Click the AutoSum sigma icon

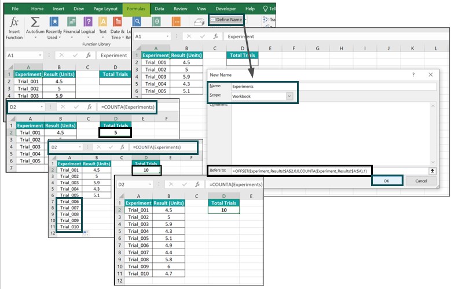[x=35, y=22]
